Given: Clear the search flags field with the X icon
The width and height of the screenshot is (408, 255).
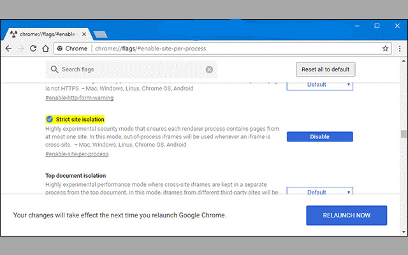Looking at the screenshot, I should click(209, 69).
